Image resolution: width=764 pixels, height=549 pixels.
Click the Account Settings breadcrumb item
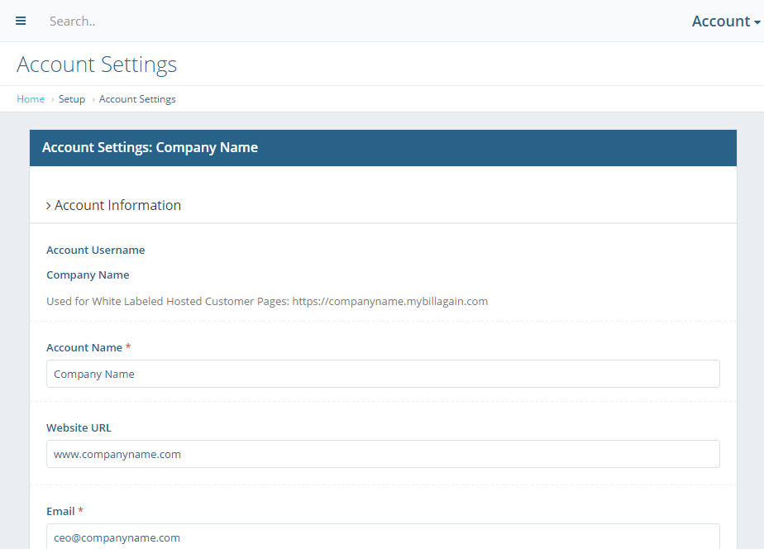pyautogui.click(x=137, y=99)
